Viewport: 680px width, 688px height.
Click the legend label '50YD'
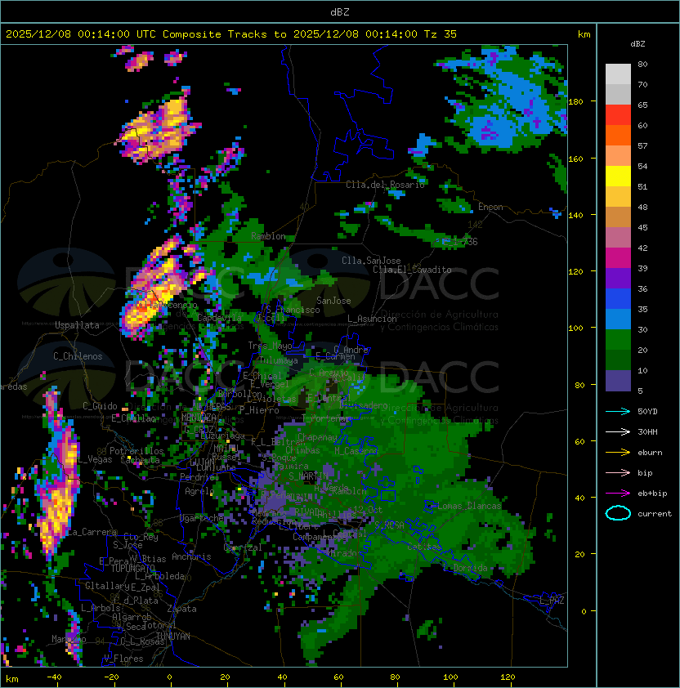coord(647,411)
